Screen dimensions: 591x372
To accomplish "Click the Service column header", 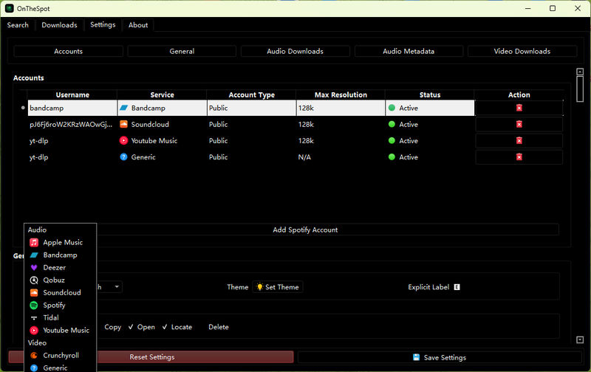I will click(162, 95).
